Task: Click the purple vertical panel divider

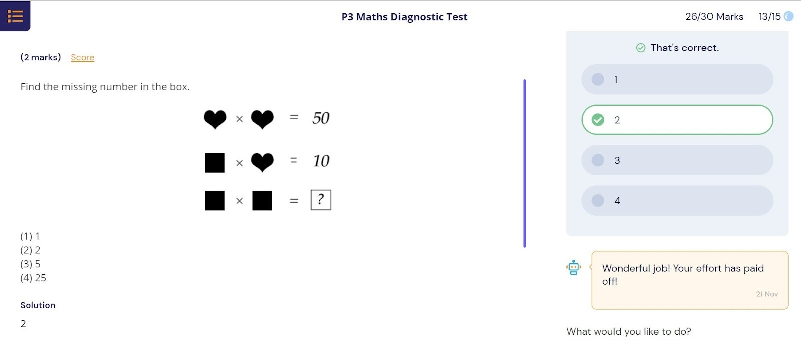Action: [525, 163]
